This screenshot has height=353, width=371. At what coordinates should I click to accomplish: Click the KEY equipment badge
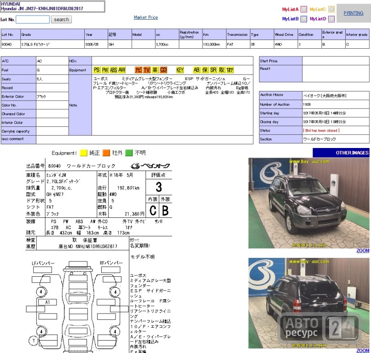click(180, 70)
